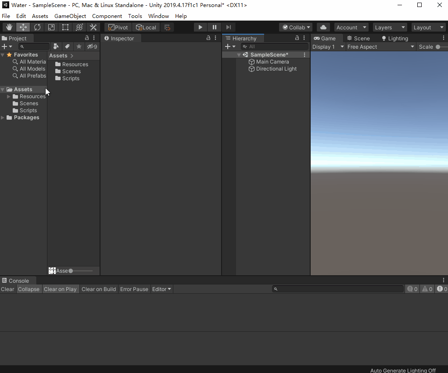
Task: Click the Pause button
Action: pos(214,27)
